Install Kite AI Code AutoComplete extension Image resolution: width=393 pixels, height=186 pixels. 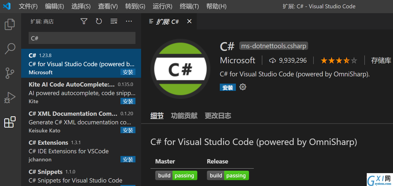128,101
